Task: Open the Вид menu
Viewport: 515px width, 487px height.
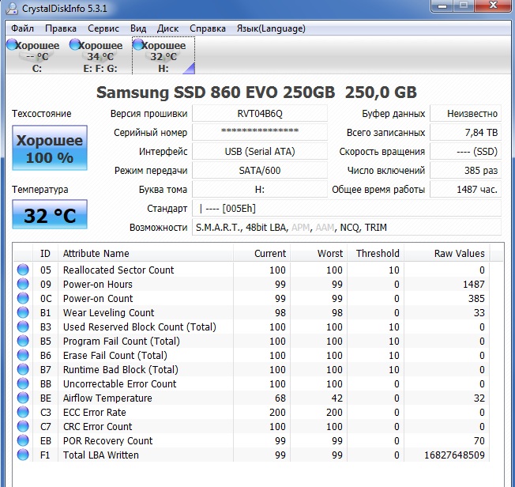Action: (x=138, y=28)
